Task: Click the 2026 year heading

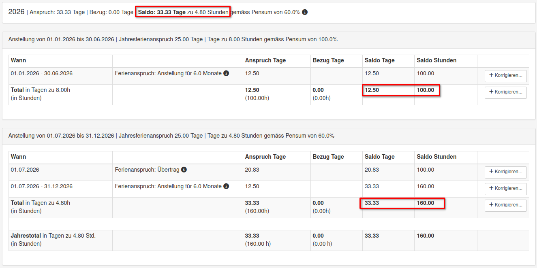Action: point(16,12)
